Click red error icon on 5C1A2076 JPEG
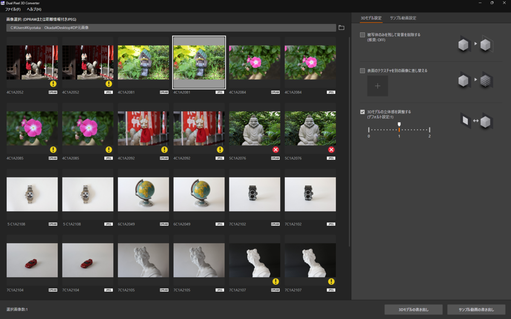This screenshot has width=511, height=319. pyautogui.click(x=331, y=150)
